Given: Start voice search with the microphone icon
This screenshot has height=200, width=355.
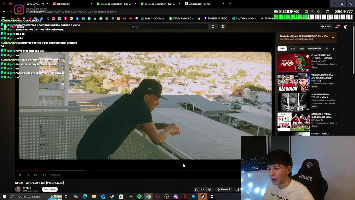Looking at the screenshot, I should (223, 27).
